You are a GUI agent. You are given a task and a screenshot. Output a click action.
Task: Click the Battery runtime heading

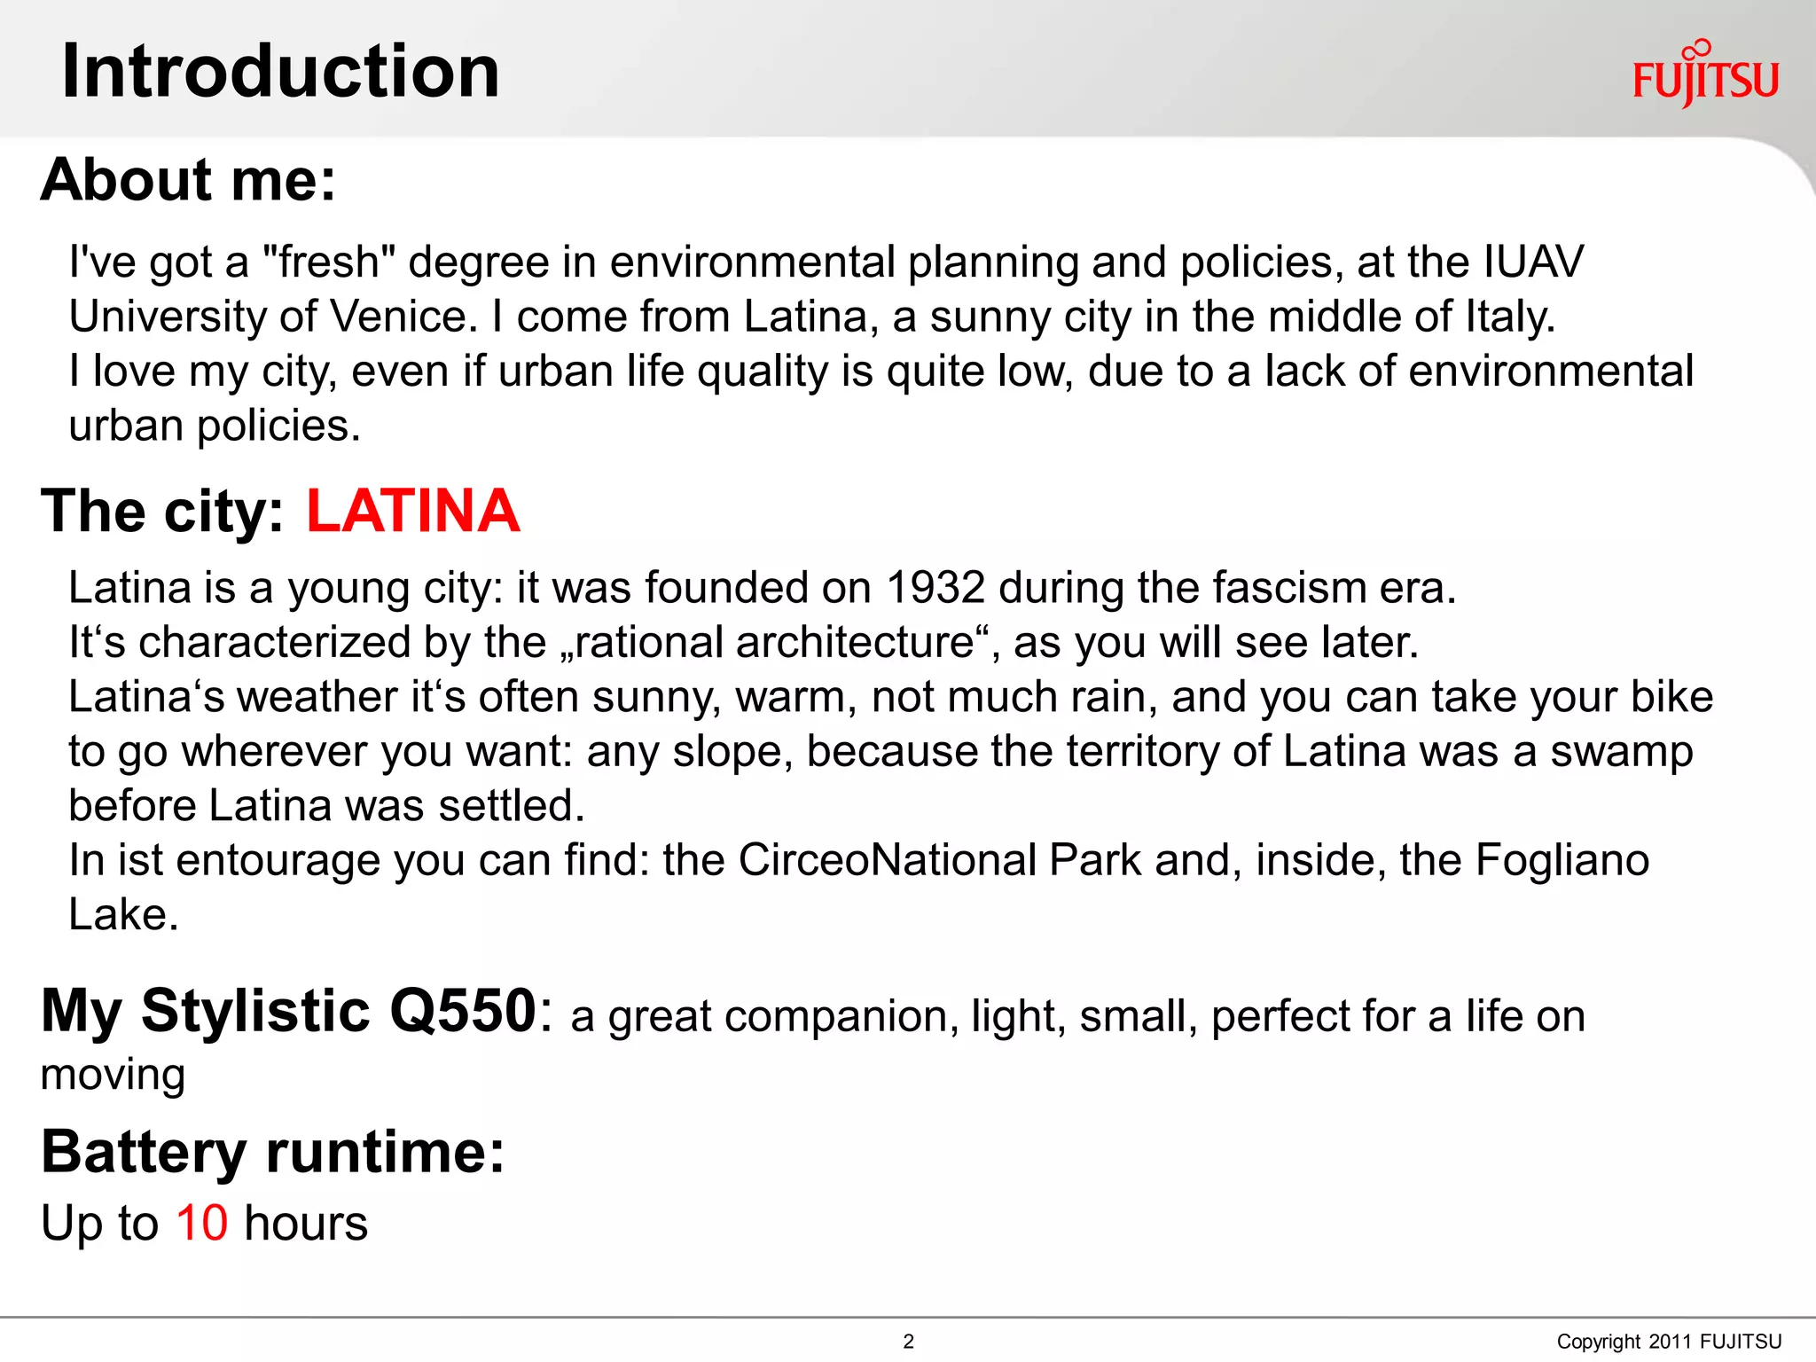click(x=272, y=1152)
